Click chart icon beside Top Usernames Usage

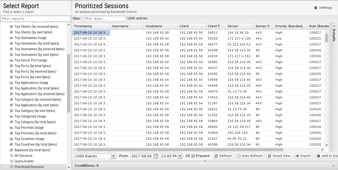point(12,38)
